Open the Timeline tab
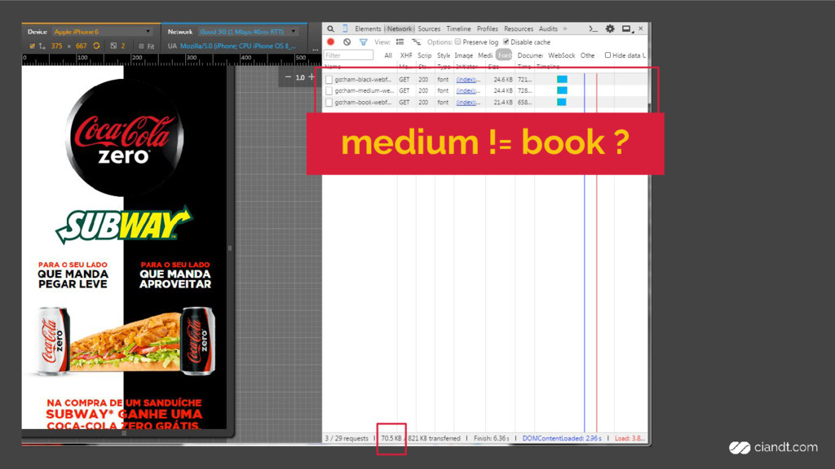The height and width of the screenshot is (469, 835). tap(458, 28)
